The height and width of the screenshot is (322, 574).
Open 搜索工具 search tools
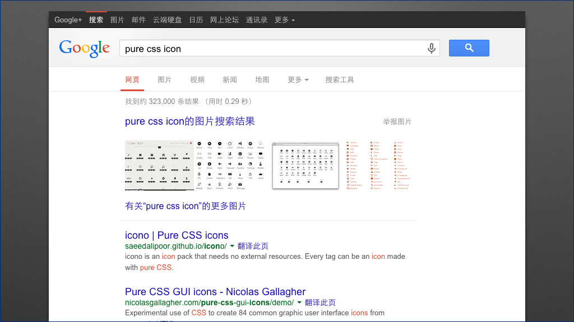click(x=340, y=79)
